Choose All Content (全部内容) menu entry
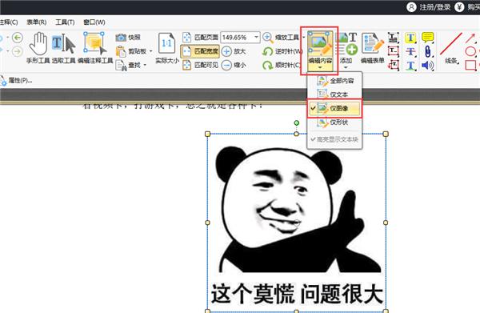The image size is (480, 313). point(334,81)
